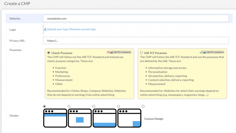Click the upload icon beside Upload your logo
Screen dimensions: 236x133
point(45,29)
